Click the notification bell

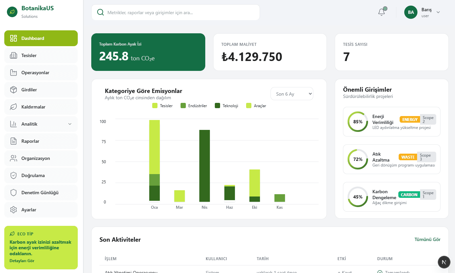pyautogui.click(x=381, y=12)
